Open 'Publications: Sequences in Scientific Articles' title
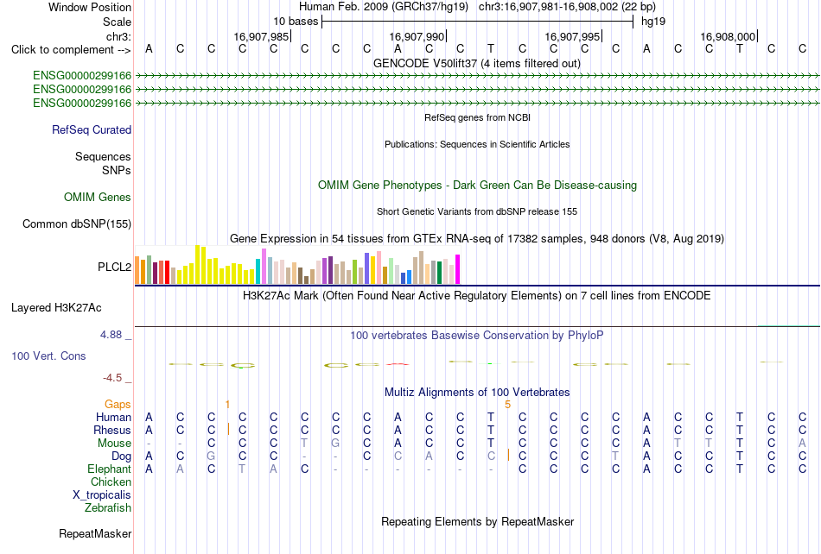The width and height of the screenshot is (821, 554). click(477, 144)
